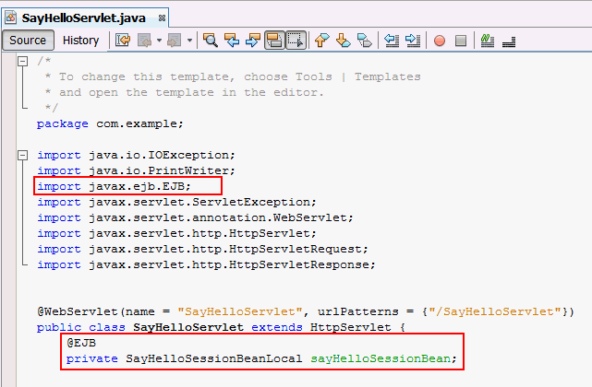This screenshot has width=592, height=387.
Task: Click 'sayHelloSessionBean' field name
Action: [381, 358]
